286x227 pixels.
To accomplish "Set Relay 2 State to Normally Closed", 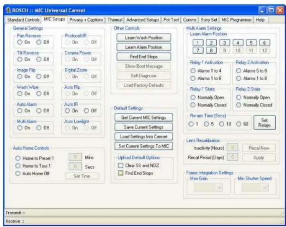I will [238, 105].
